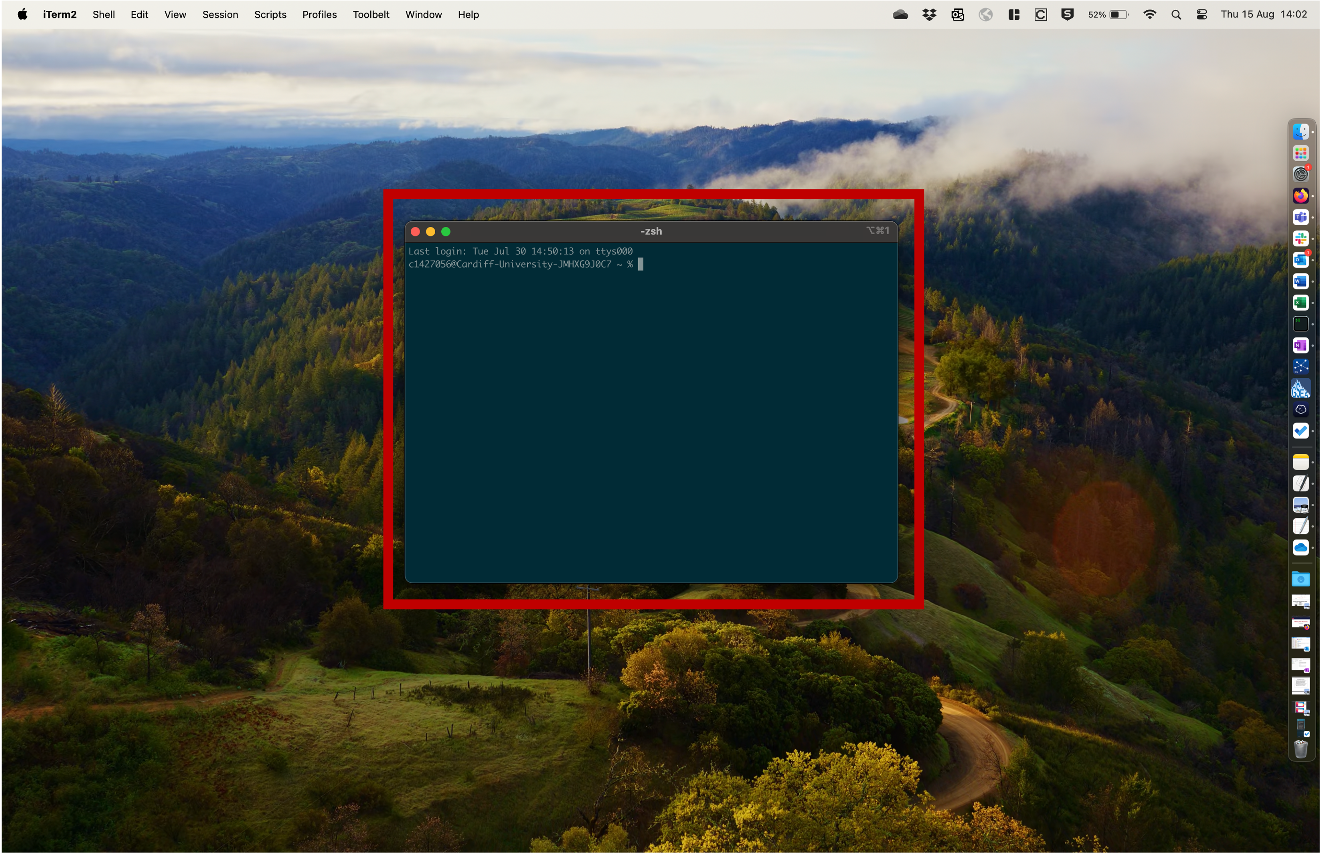Launch Microsoft Word from the Dock
Screen dimensions: 1320x853
pos(1300,282)
